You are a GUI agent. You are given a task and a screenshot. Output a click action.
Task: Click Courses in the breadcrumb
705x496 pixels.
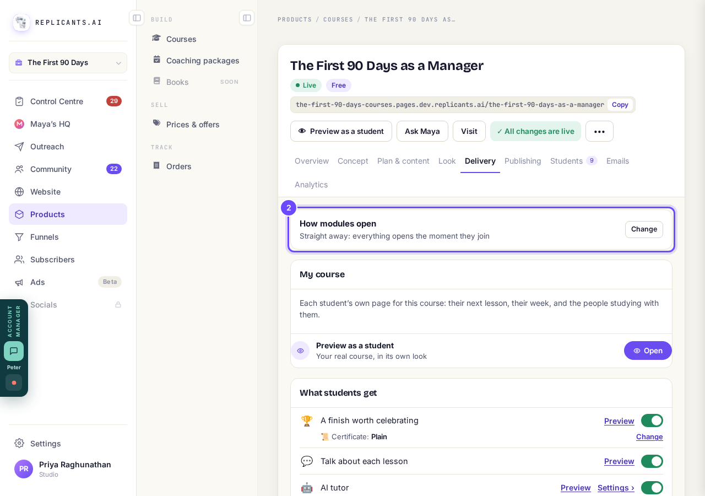[338, 19]
